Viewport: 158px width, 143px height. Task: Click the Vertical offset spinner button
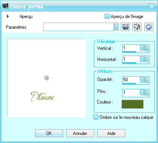[142, 48]
